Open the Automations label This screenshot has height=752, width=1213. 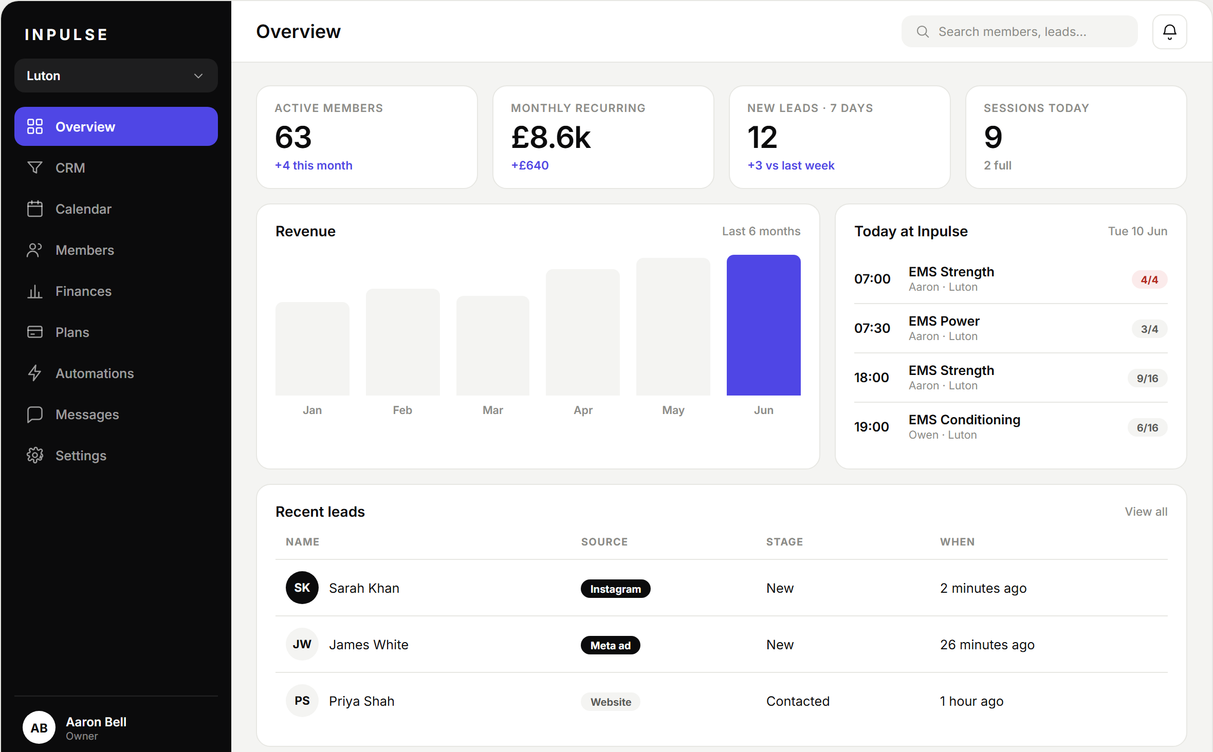click(95, 373)
